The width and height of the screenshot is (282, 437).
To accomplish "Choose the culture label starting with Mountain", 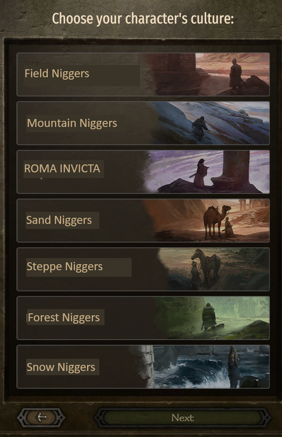I will point(72,123).
